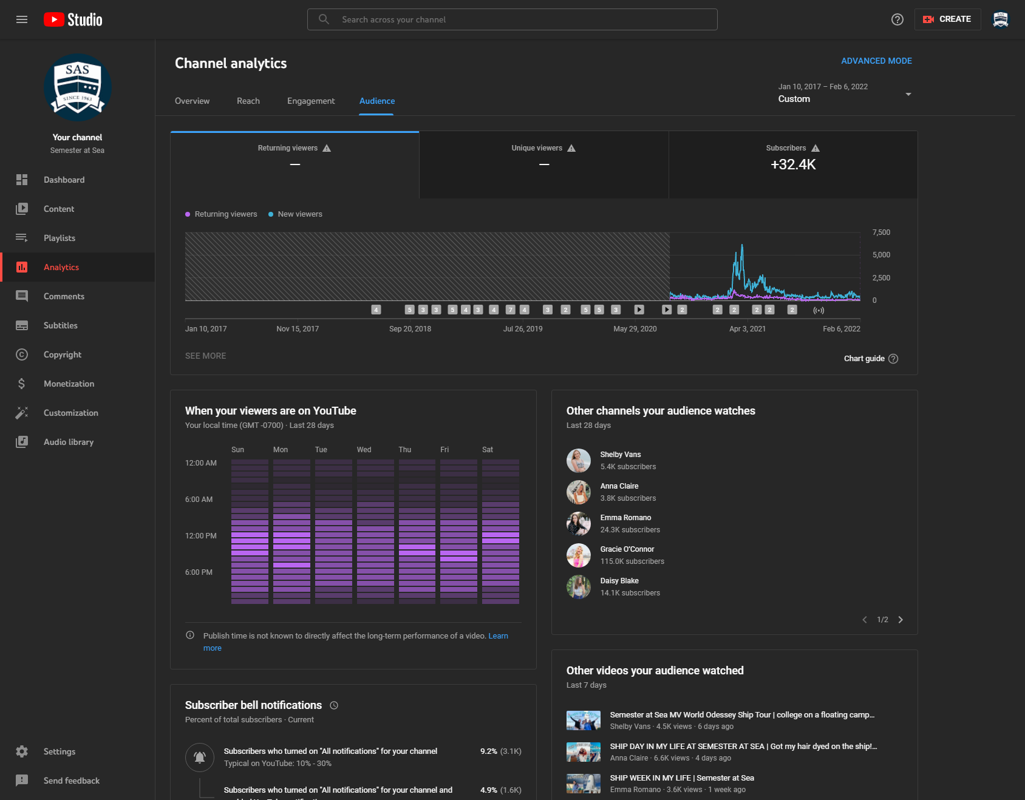Switch to the Overview tab
Viewport: 1025px width, 800px height.
[192, 101]
